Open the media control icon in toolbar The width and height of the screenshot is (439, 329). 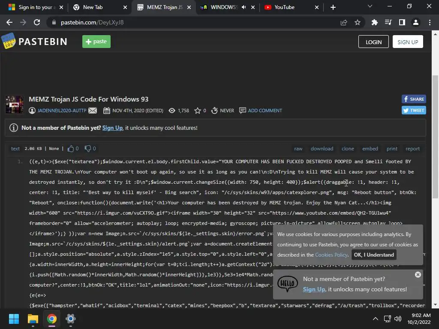coord(388,22)
